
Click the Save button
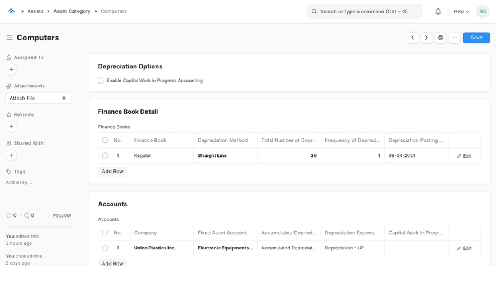pos(476,38)
